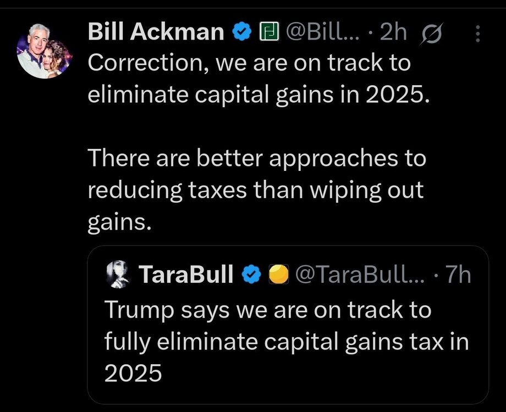Click the yellow circle badge next to TaraBull
This screenshot has height=412, width=506.
[279, 275]
